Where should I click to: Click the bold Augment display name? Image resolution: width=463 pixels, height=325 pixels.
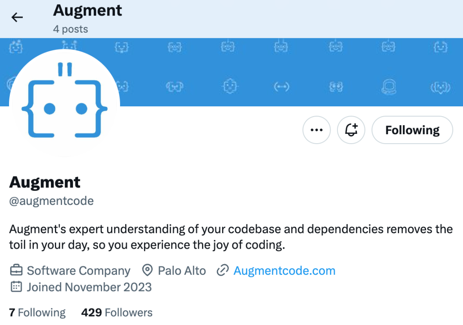45,182
